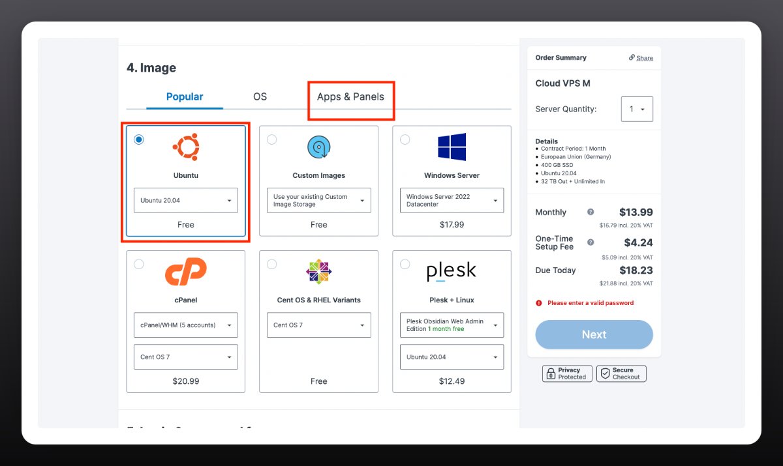Open the cPanel/WHM accounts dropdown
The image size is (783, 466).
[186, 325]
